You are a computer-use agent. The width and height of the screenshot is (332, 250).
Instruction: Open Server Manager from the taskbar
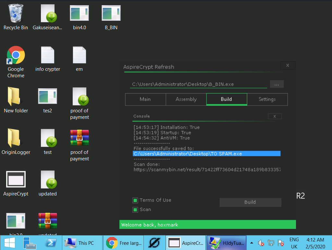coord(30,243)
